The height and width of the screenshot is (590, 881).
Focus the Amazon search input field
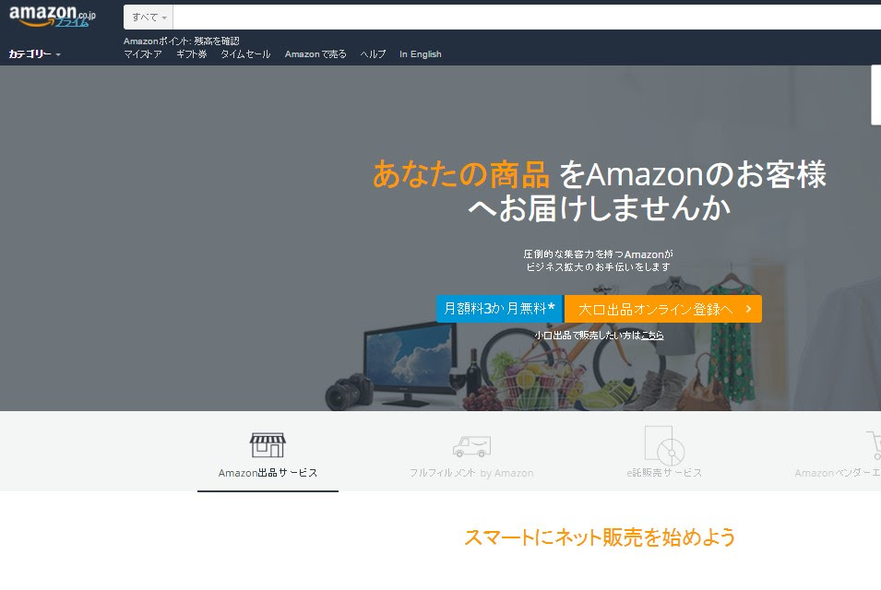pyautogui.click(x=527, y=18)
